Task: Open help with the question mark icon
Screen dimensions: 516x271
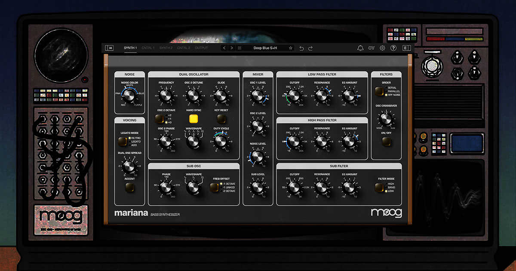Action: click(393, 48)
